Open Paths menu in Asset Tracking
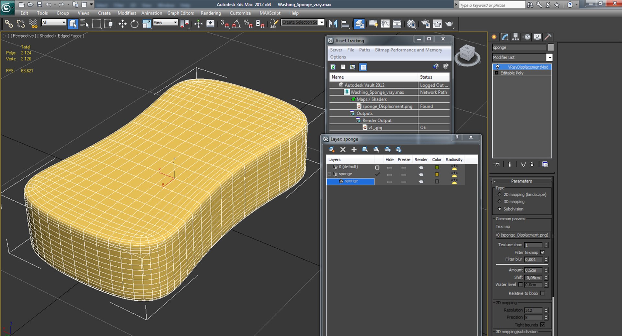The height and width of the screenshot is (336, 622). (x=364, y=50)
